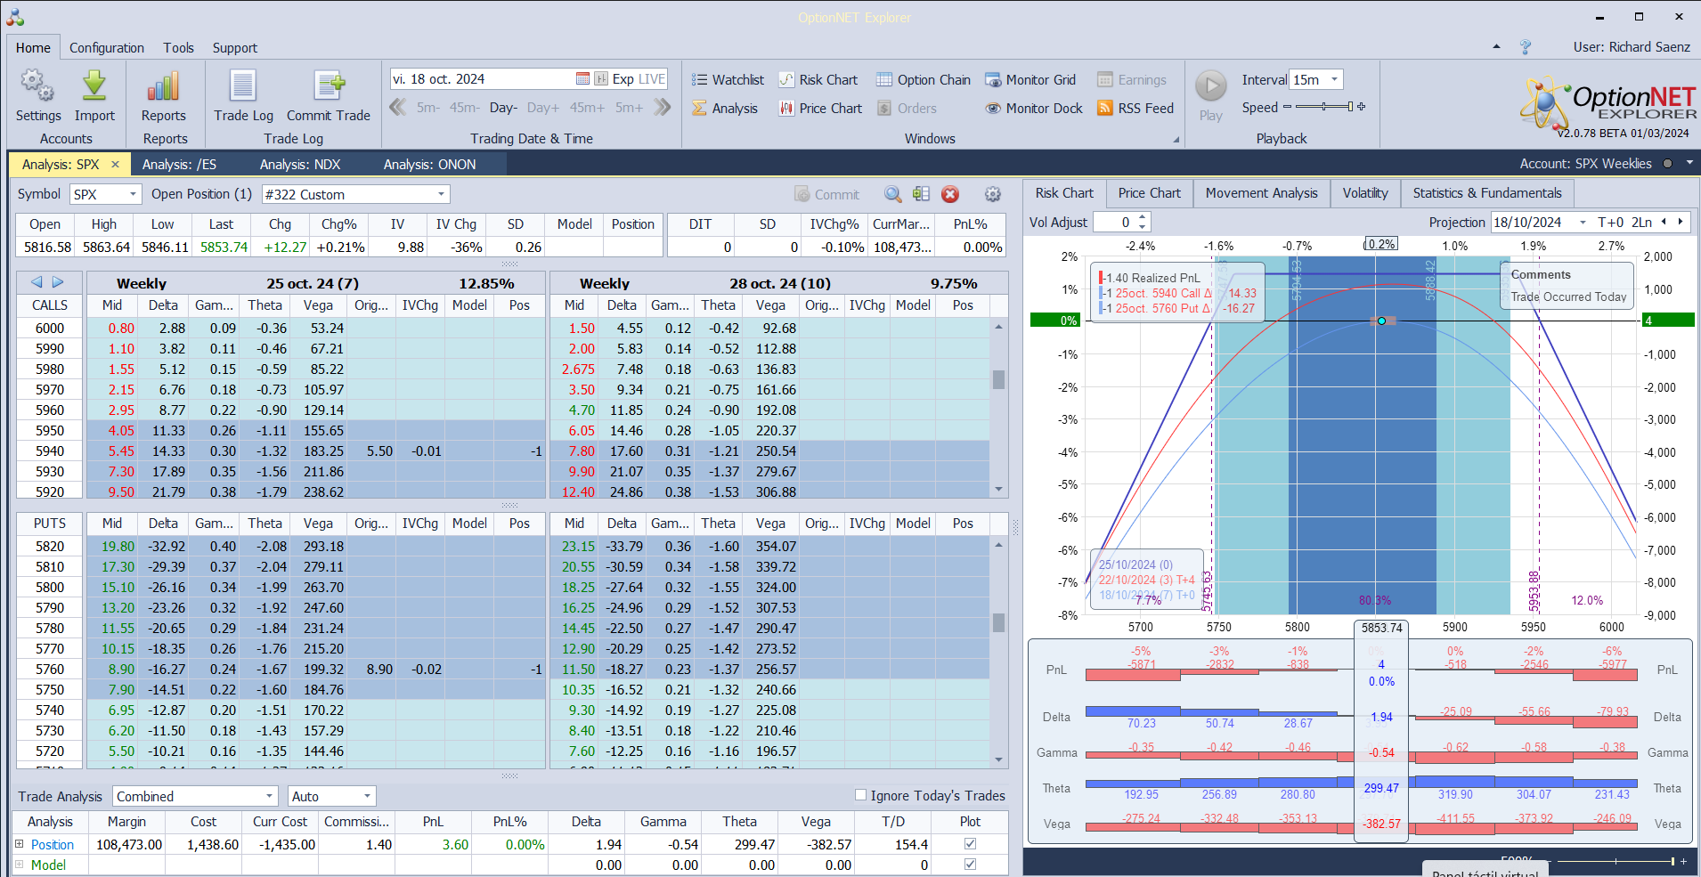This screenshot has height=877, width=1701.
Task: Collapse the ribbon with the up arrow
Action: point(1496,47)
